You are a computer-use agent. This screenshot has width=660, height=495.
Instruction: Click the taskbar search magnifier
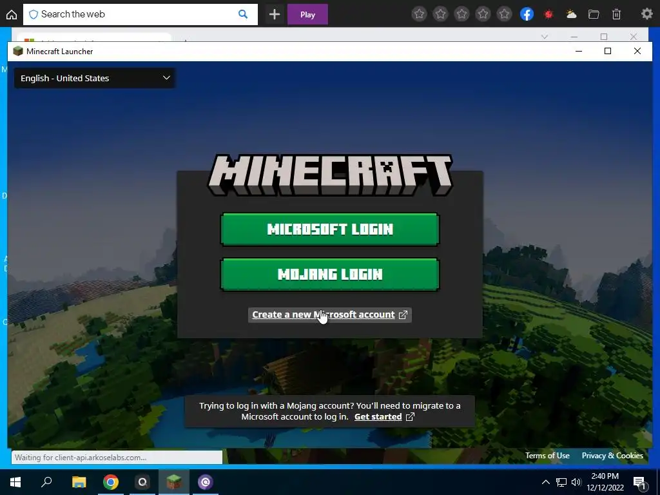click(46, 482)
